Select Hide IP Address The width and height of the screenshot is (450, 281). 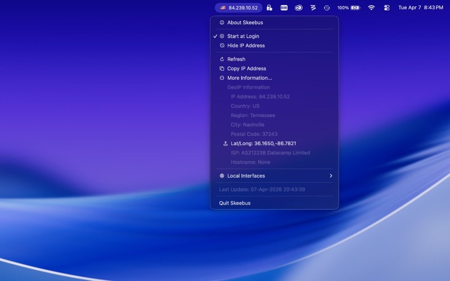274,46
